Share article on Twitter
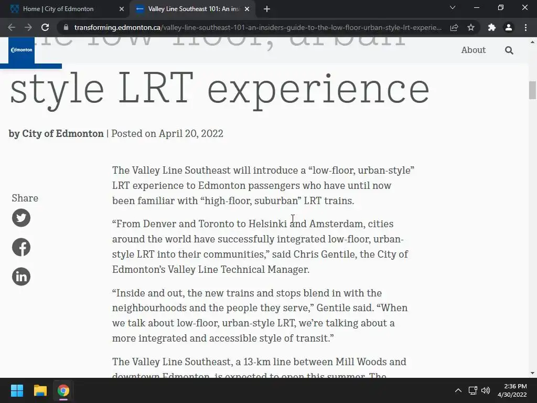Screen dimensions: 537x403 click(21, 218)
